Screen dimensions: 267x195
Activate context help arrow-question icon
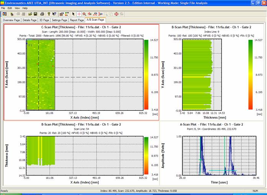[x=54, y=14]
